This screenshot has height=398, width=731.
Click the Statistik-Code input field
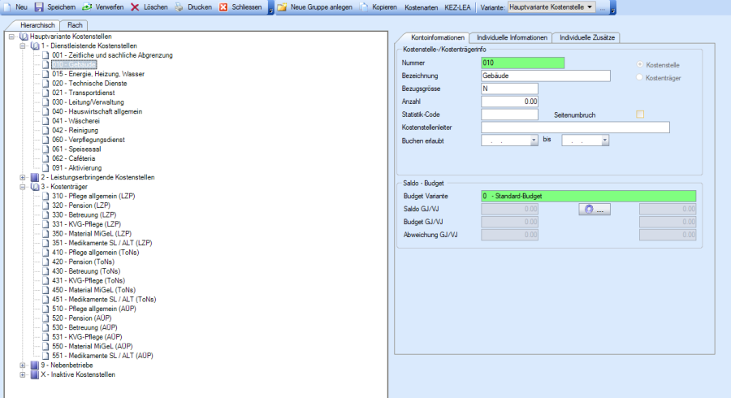click(509, 115)
